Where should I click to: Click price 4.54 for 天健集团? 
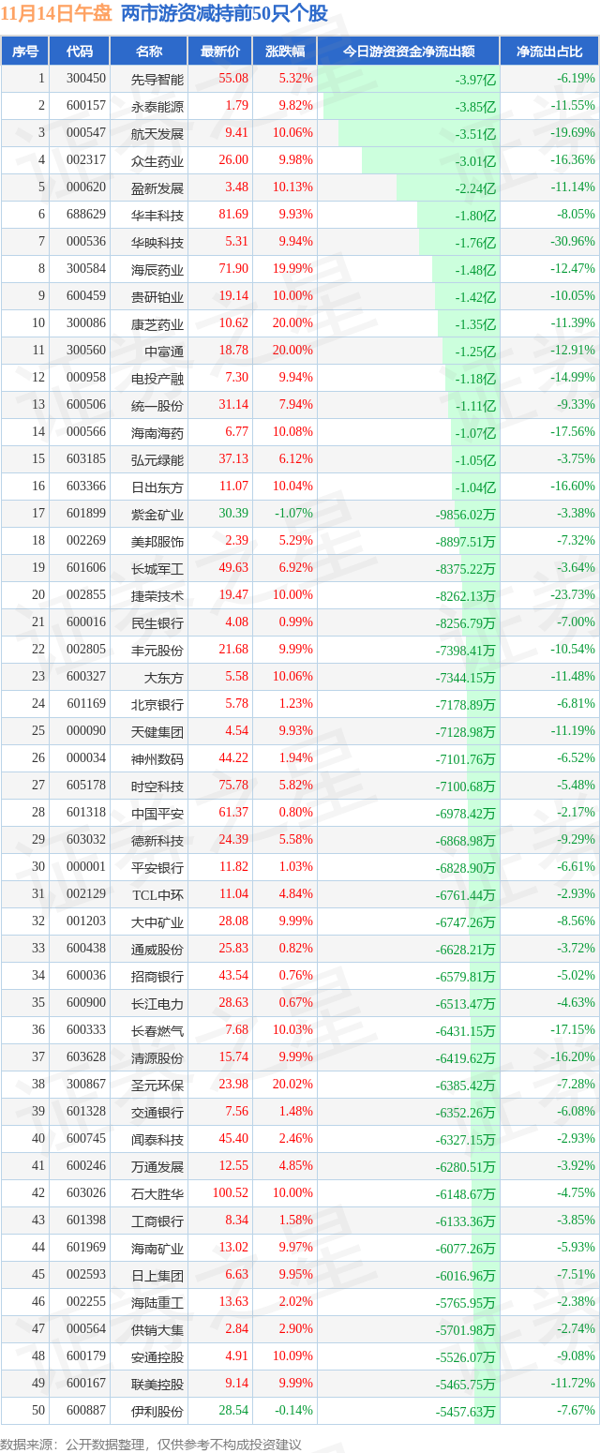236,731
